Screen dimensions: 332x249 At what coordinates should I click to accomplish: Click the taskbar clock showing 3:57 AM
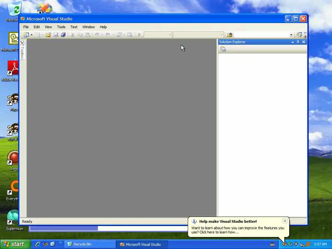[320, 244]
